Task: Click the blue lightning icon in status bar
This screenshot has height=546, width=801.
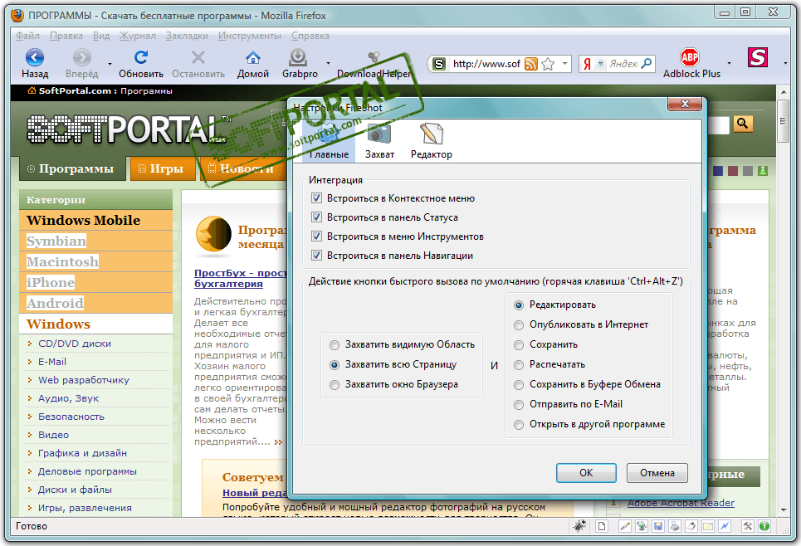Action: 725,526
